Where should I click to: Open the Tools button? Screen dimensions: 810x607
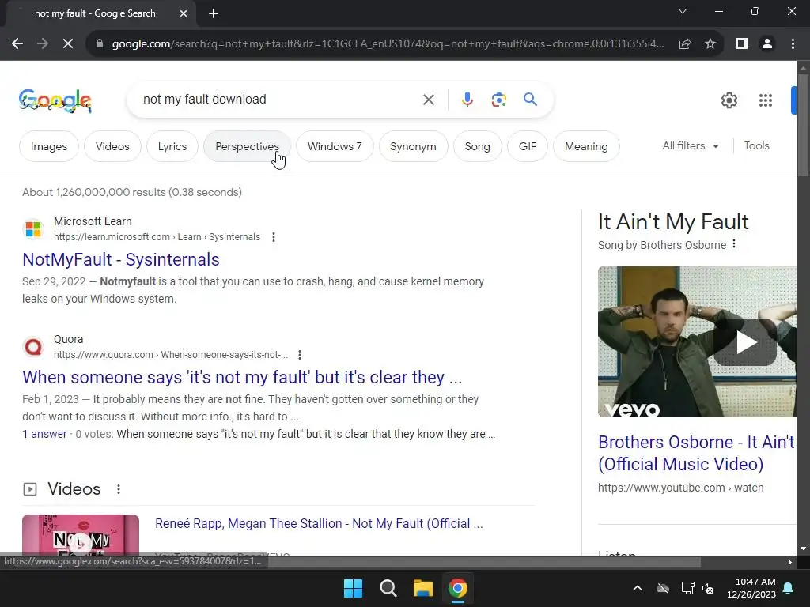tap(756, 146)
